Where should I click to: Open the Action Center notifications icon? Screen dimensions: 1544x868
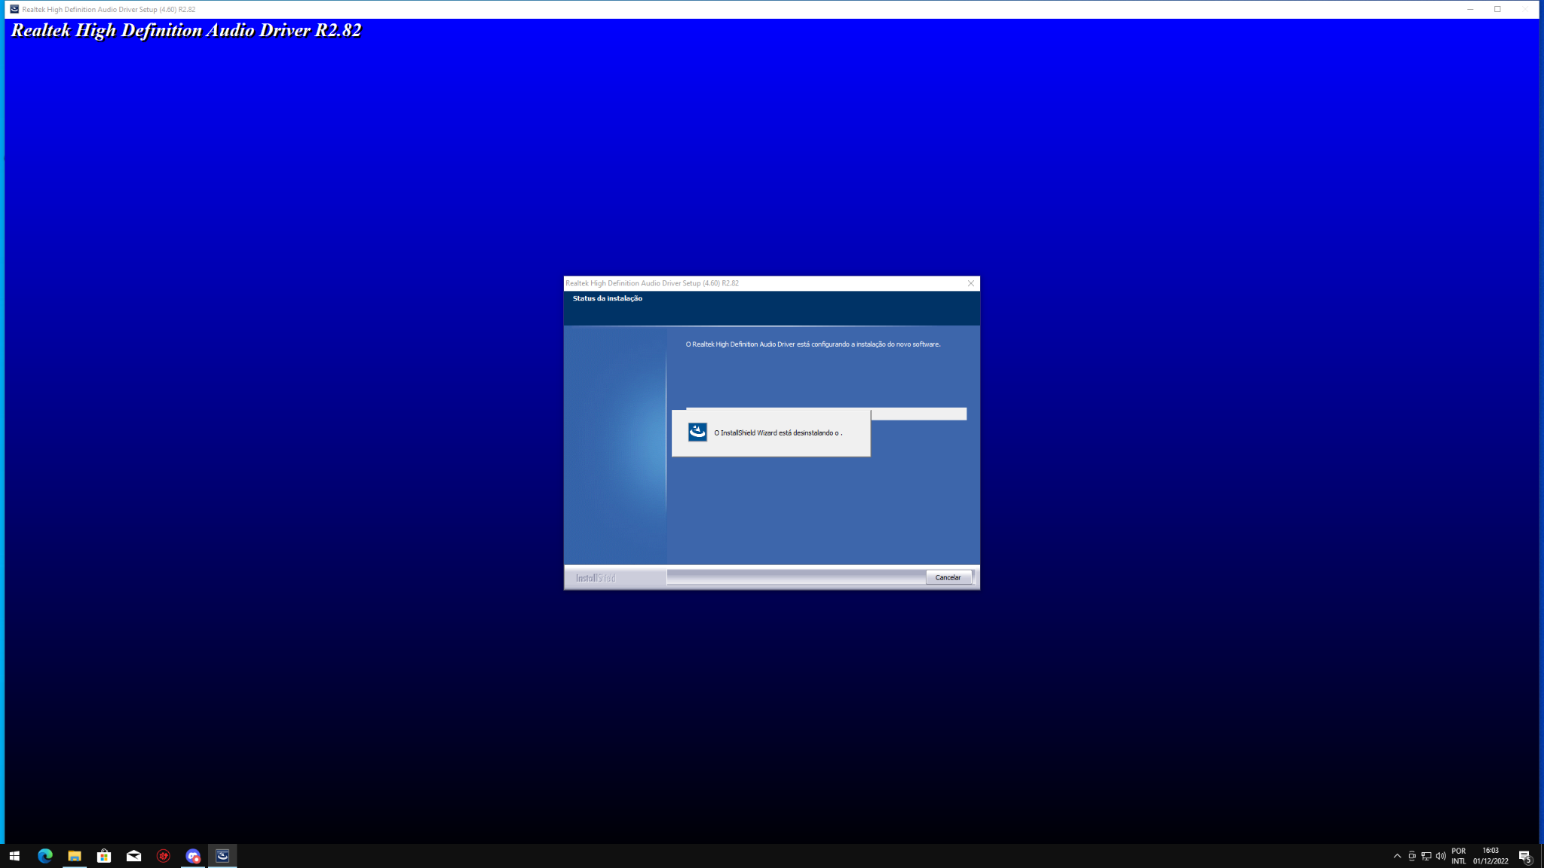(x=1524, y=856)
